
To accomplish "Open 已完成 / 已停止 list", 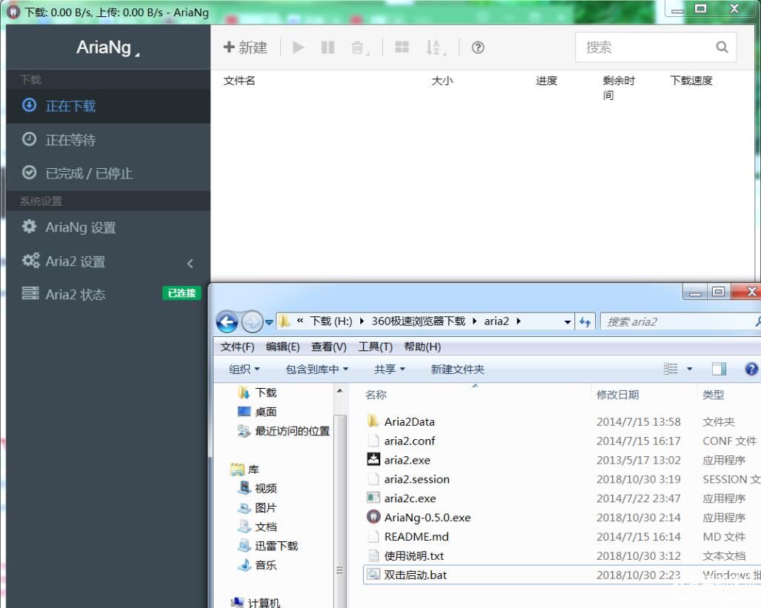I will (107, 173).
